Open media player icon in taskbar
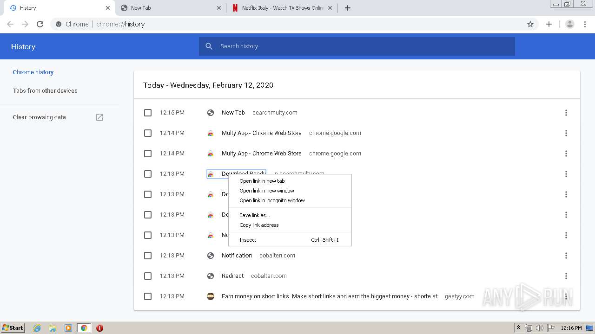This screenshot has height=334, width=595. 68,328
